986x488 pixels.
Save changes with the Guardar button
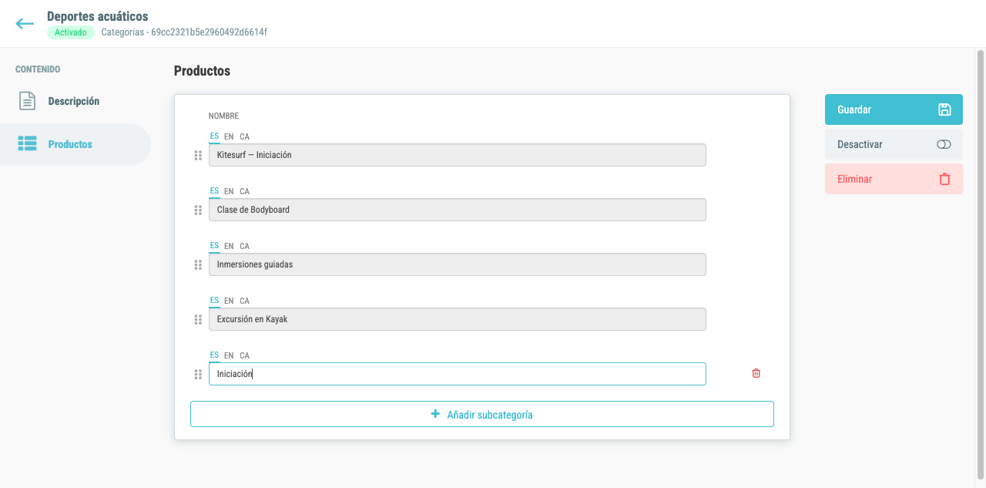[x=894, y=109]
